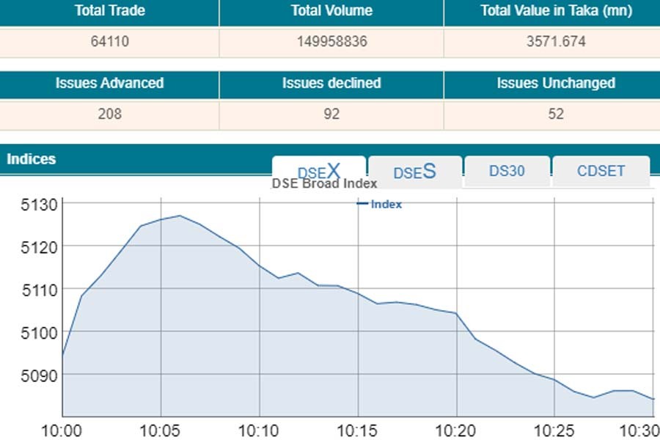Screen dimensions: 660x440
Task: Click the Indices section heading
Action: [31, 159]
